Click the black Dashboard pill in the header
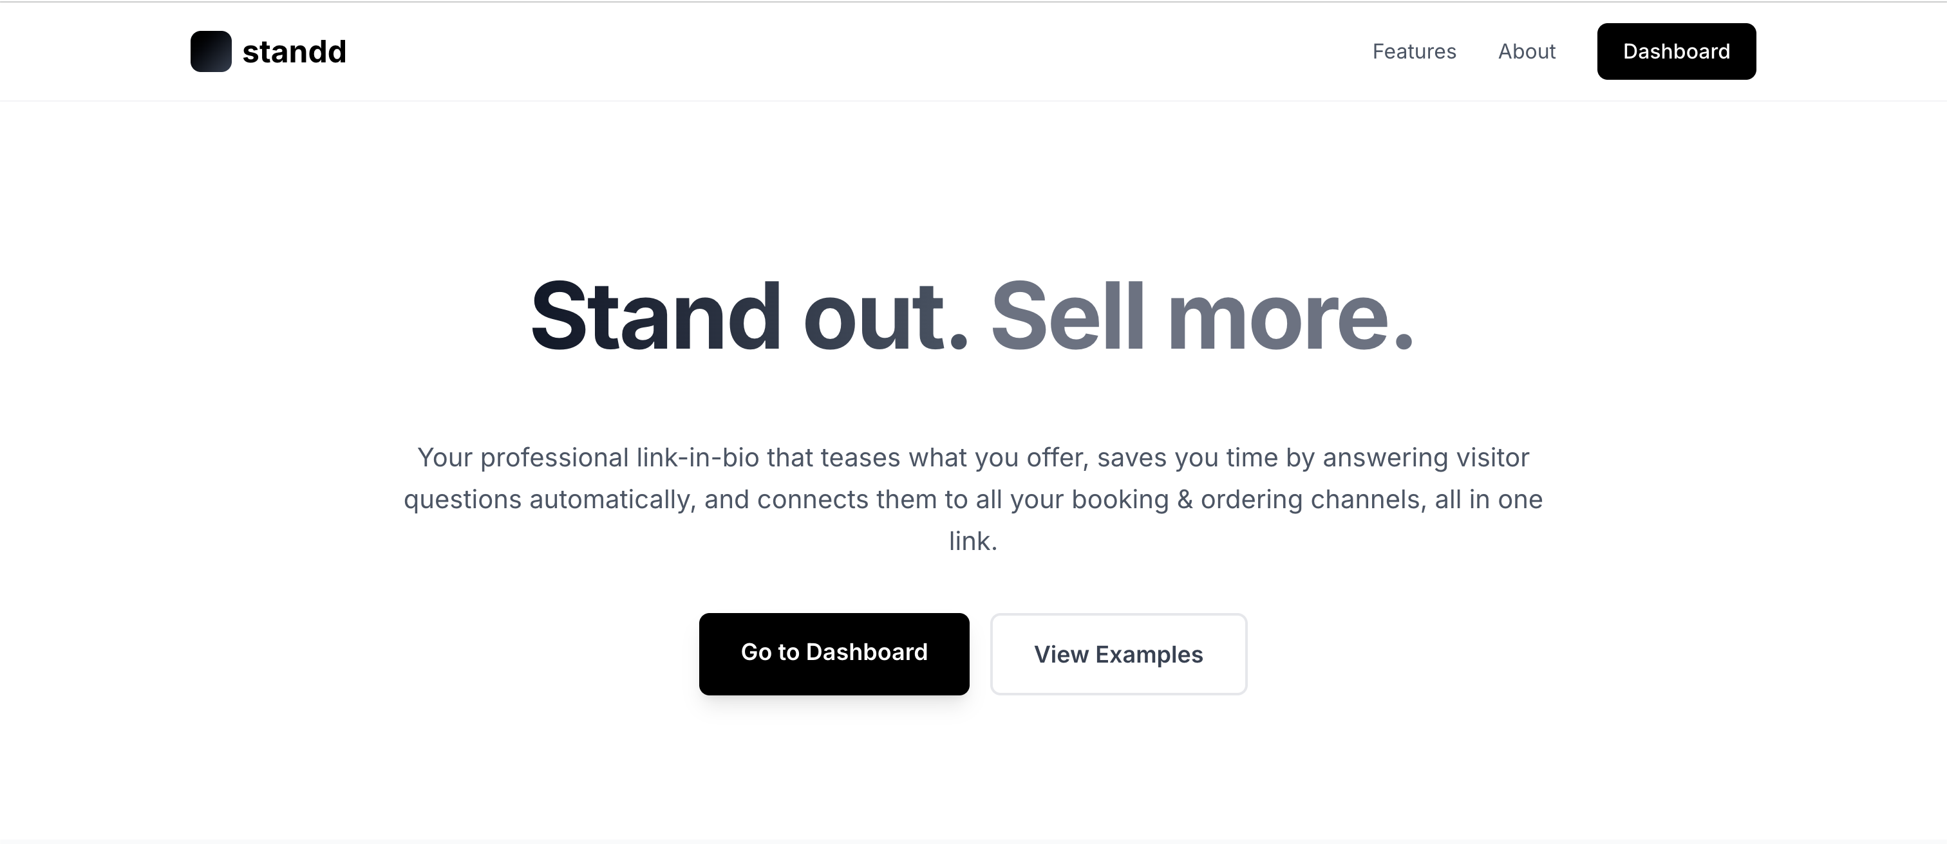Viewport: 1947px width, 844px height. pos(1677,51)
